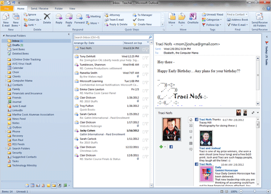Click the zoom slider in status bar
This screenshot has height=194, width=271.
(255, 191)
